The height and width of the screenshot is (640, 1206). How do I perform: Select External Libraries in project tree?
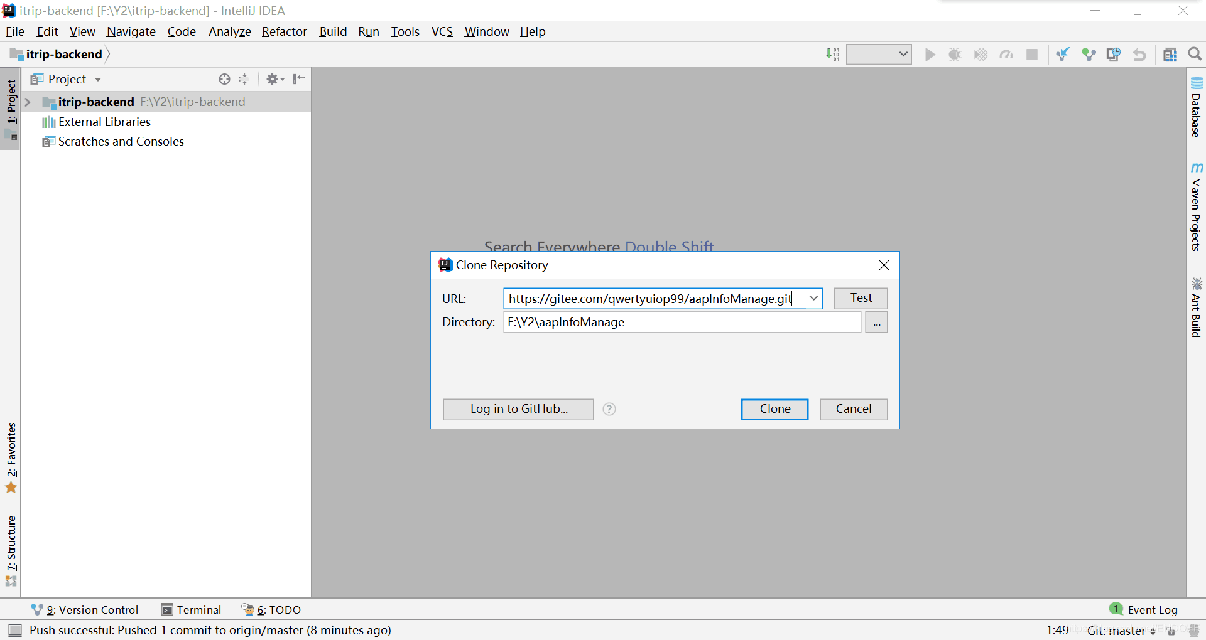coord(104,122)
